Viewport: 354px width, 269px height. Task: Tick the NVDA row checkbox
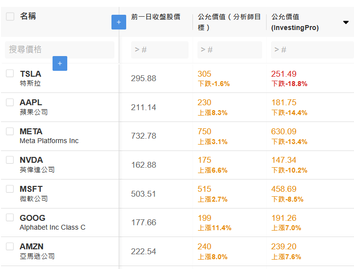point(10,160)
